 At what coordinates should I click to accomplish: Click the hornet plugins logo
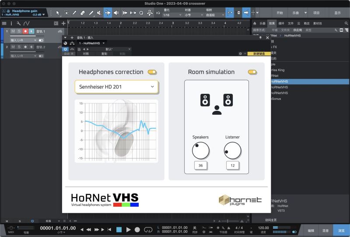[240, 200]
